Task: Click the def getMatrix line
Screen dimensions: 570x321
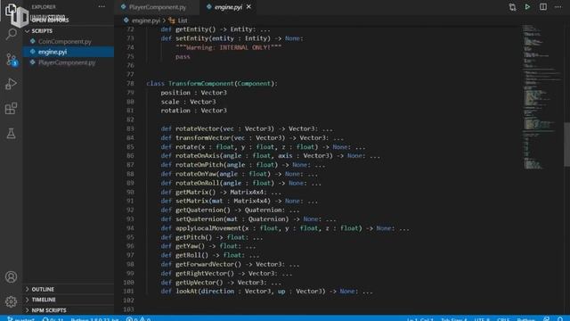Action: [221, 193]
